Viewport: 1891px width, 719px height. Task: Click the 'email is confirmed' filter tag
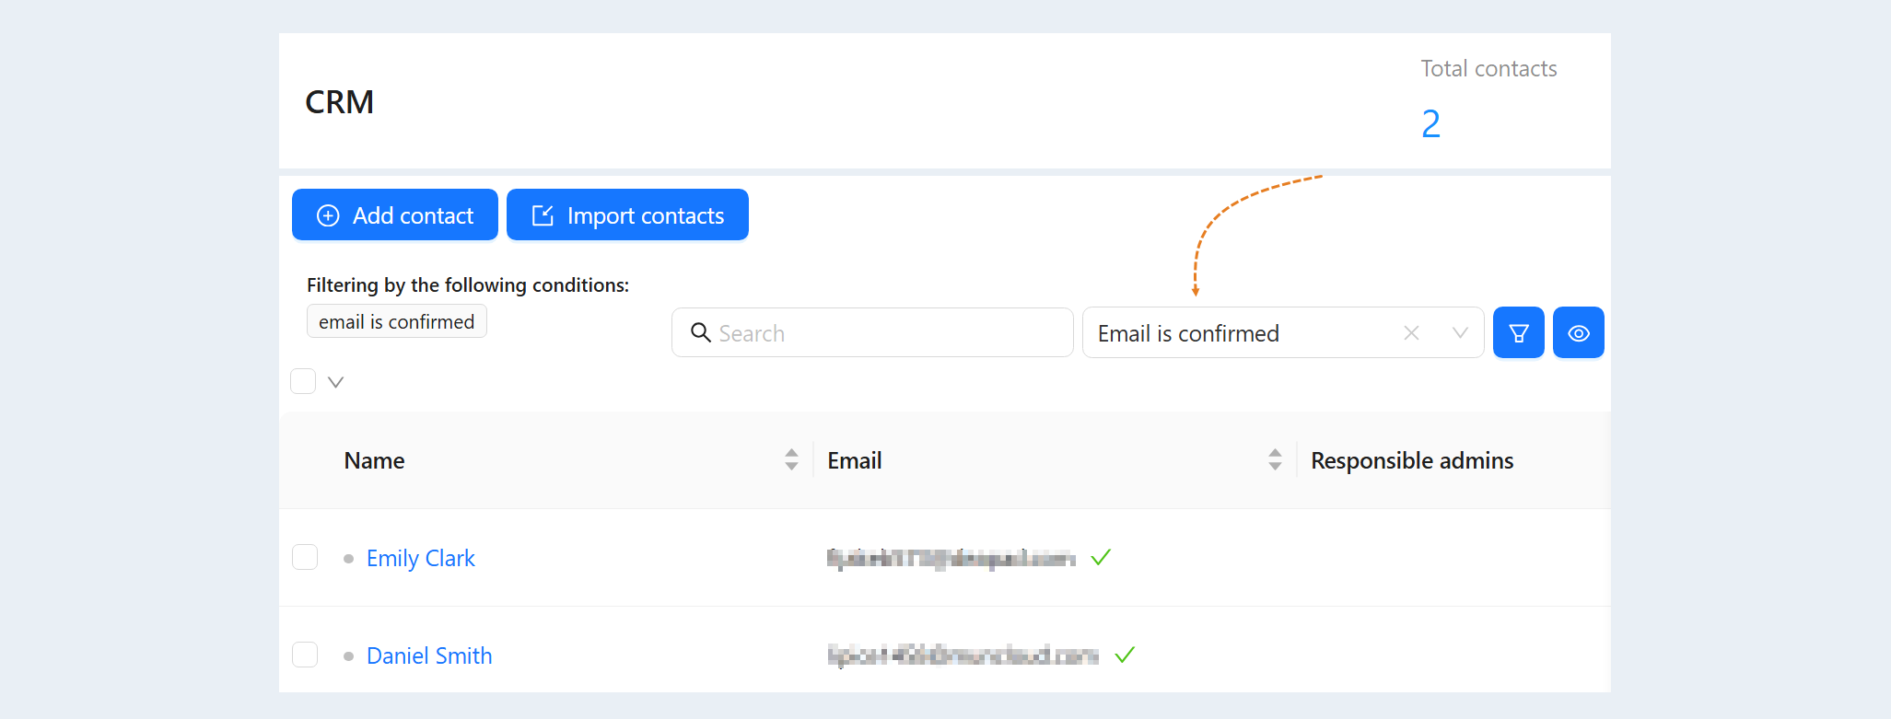[x=397, y=321]
